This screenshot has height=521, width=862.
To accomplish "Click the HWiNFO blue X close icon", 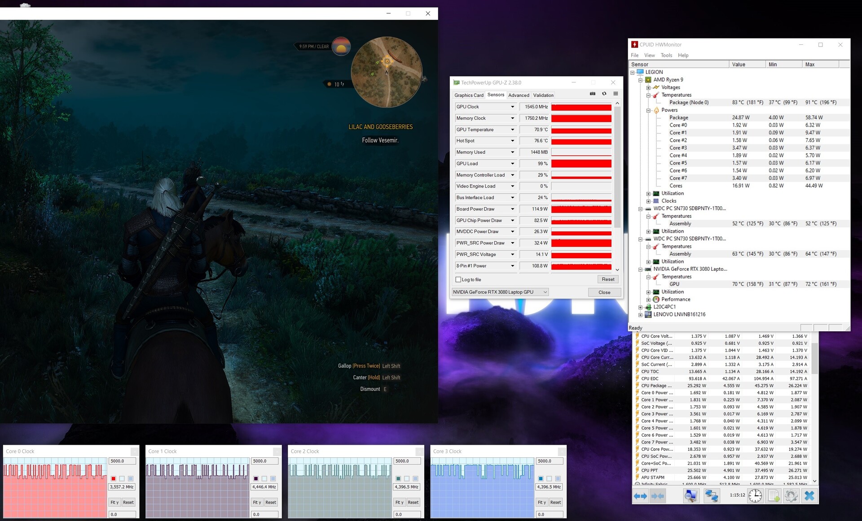I will (809, 496).
